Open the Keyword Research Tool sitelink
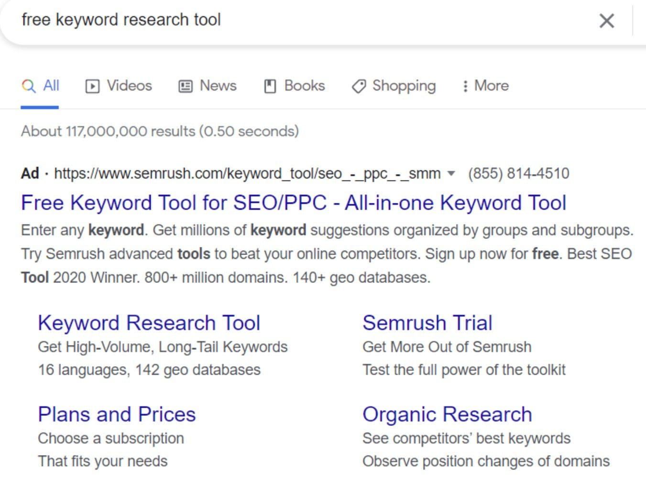Screen dimensions: 646x479 (149, 323)
